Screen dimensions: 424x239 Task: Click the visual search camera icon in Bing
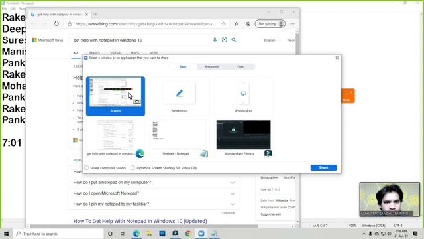pyautogui.click(x=225, y=40)
